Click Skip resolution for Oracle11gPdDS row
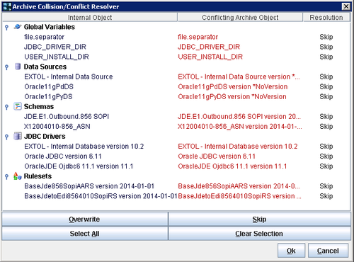 click(326, 86)
